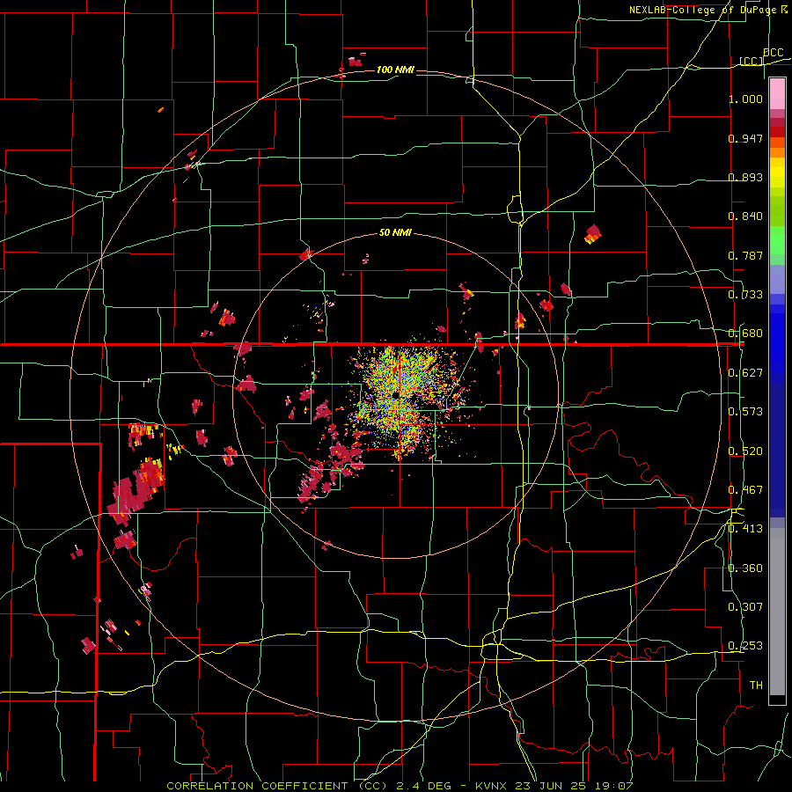Click the KVNX 23 JUN 25 19:07 timestamp

pyautogui.click(x=554, y=786)
